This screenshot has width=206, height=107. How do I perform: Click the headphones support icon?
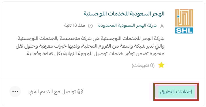tap(80, 92)
